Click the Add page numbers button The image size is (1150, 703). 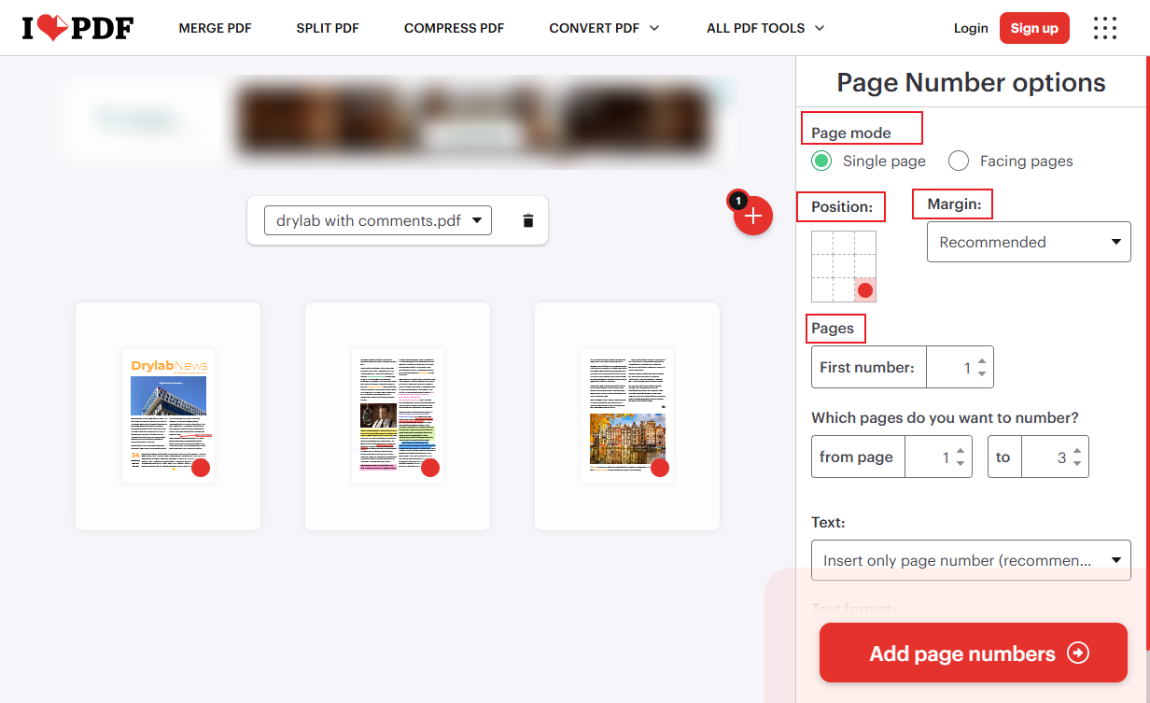click(972, 653)
